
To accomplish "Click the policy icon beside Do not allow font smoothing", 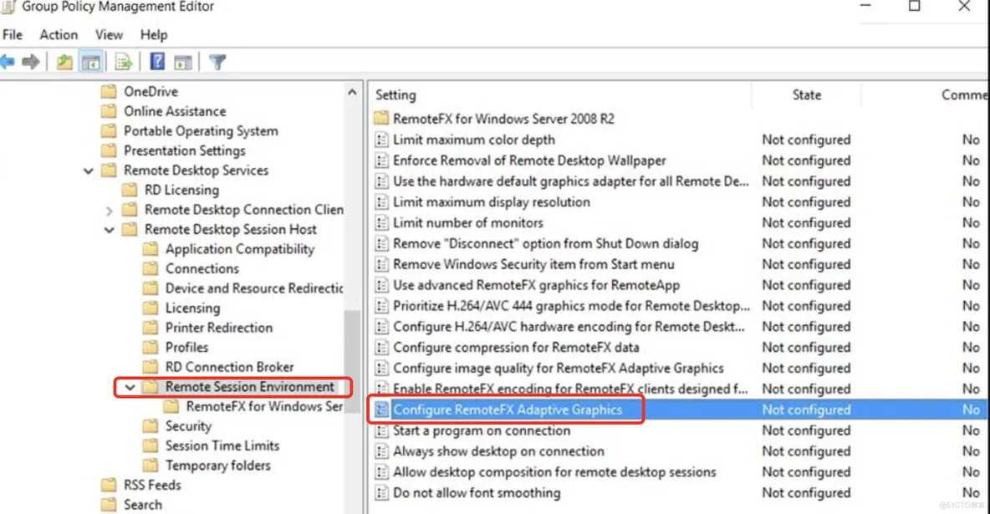I will pos(381,492).
